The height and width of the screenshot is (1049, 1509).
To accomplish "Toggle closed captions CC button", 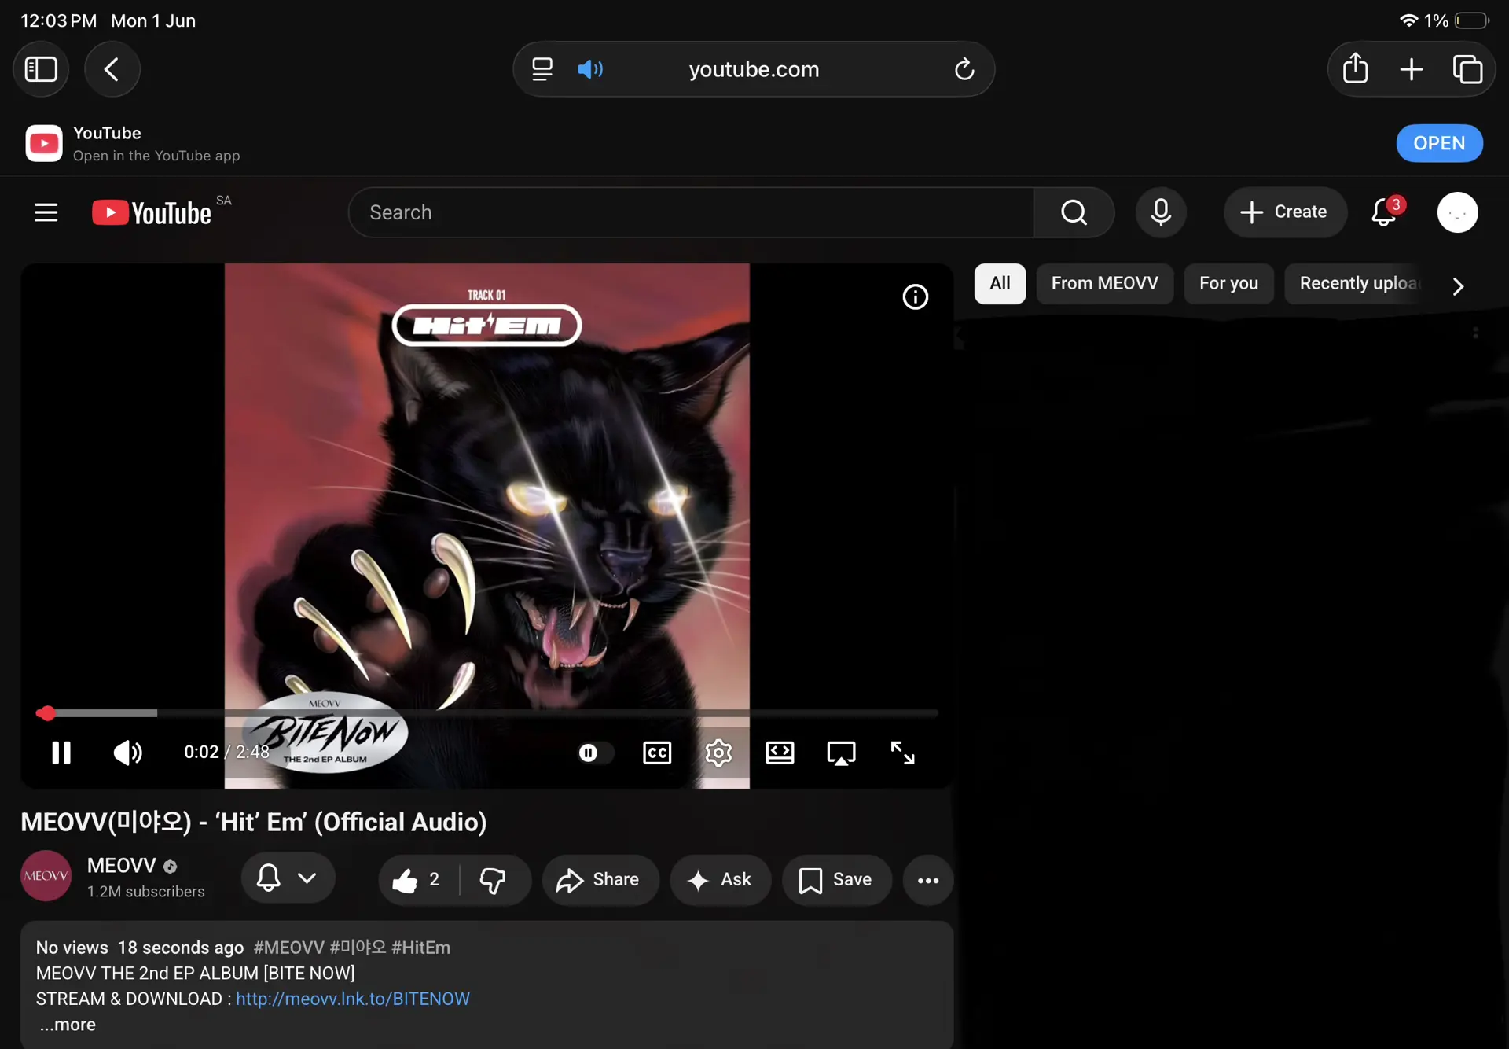I will point(657,753).
